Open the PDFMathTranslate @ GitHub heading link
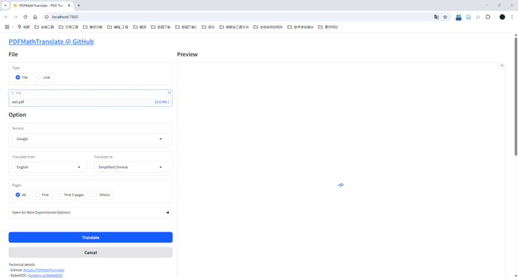 point(52,42)
